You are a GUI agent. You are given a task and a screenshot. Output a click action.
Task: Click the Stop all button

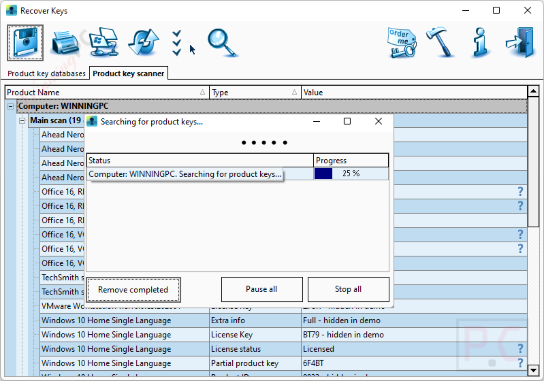(348, 289)
